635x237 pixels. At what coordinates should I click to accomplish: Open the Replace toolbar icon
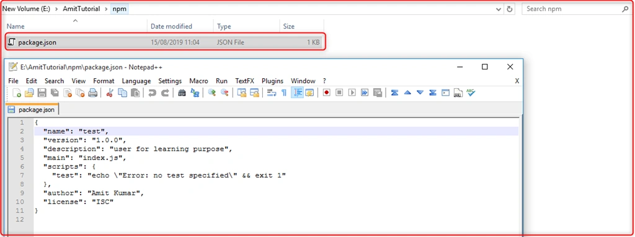(x=195, y=93)
